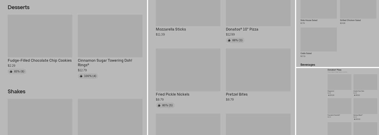Open the Founder's Favorite item name
Image resolution: width=379 pixels, height=135 pixels.
pyautogui.click(x=334, y=115)
